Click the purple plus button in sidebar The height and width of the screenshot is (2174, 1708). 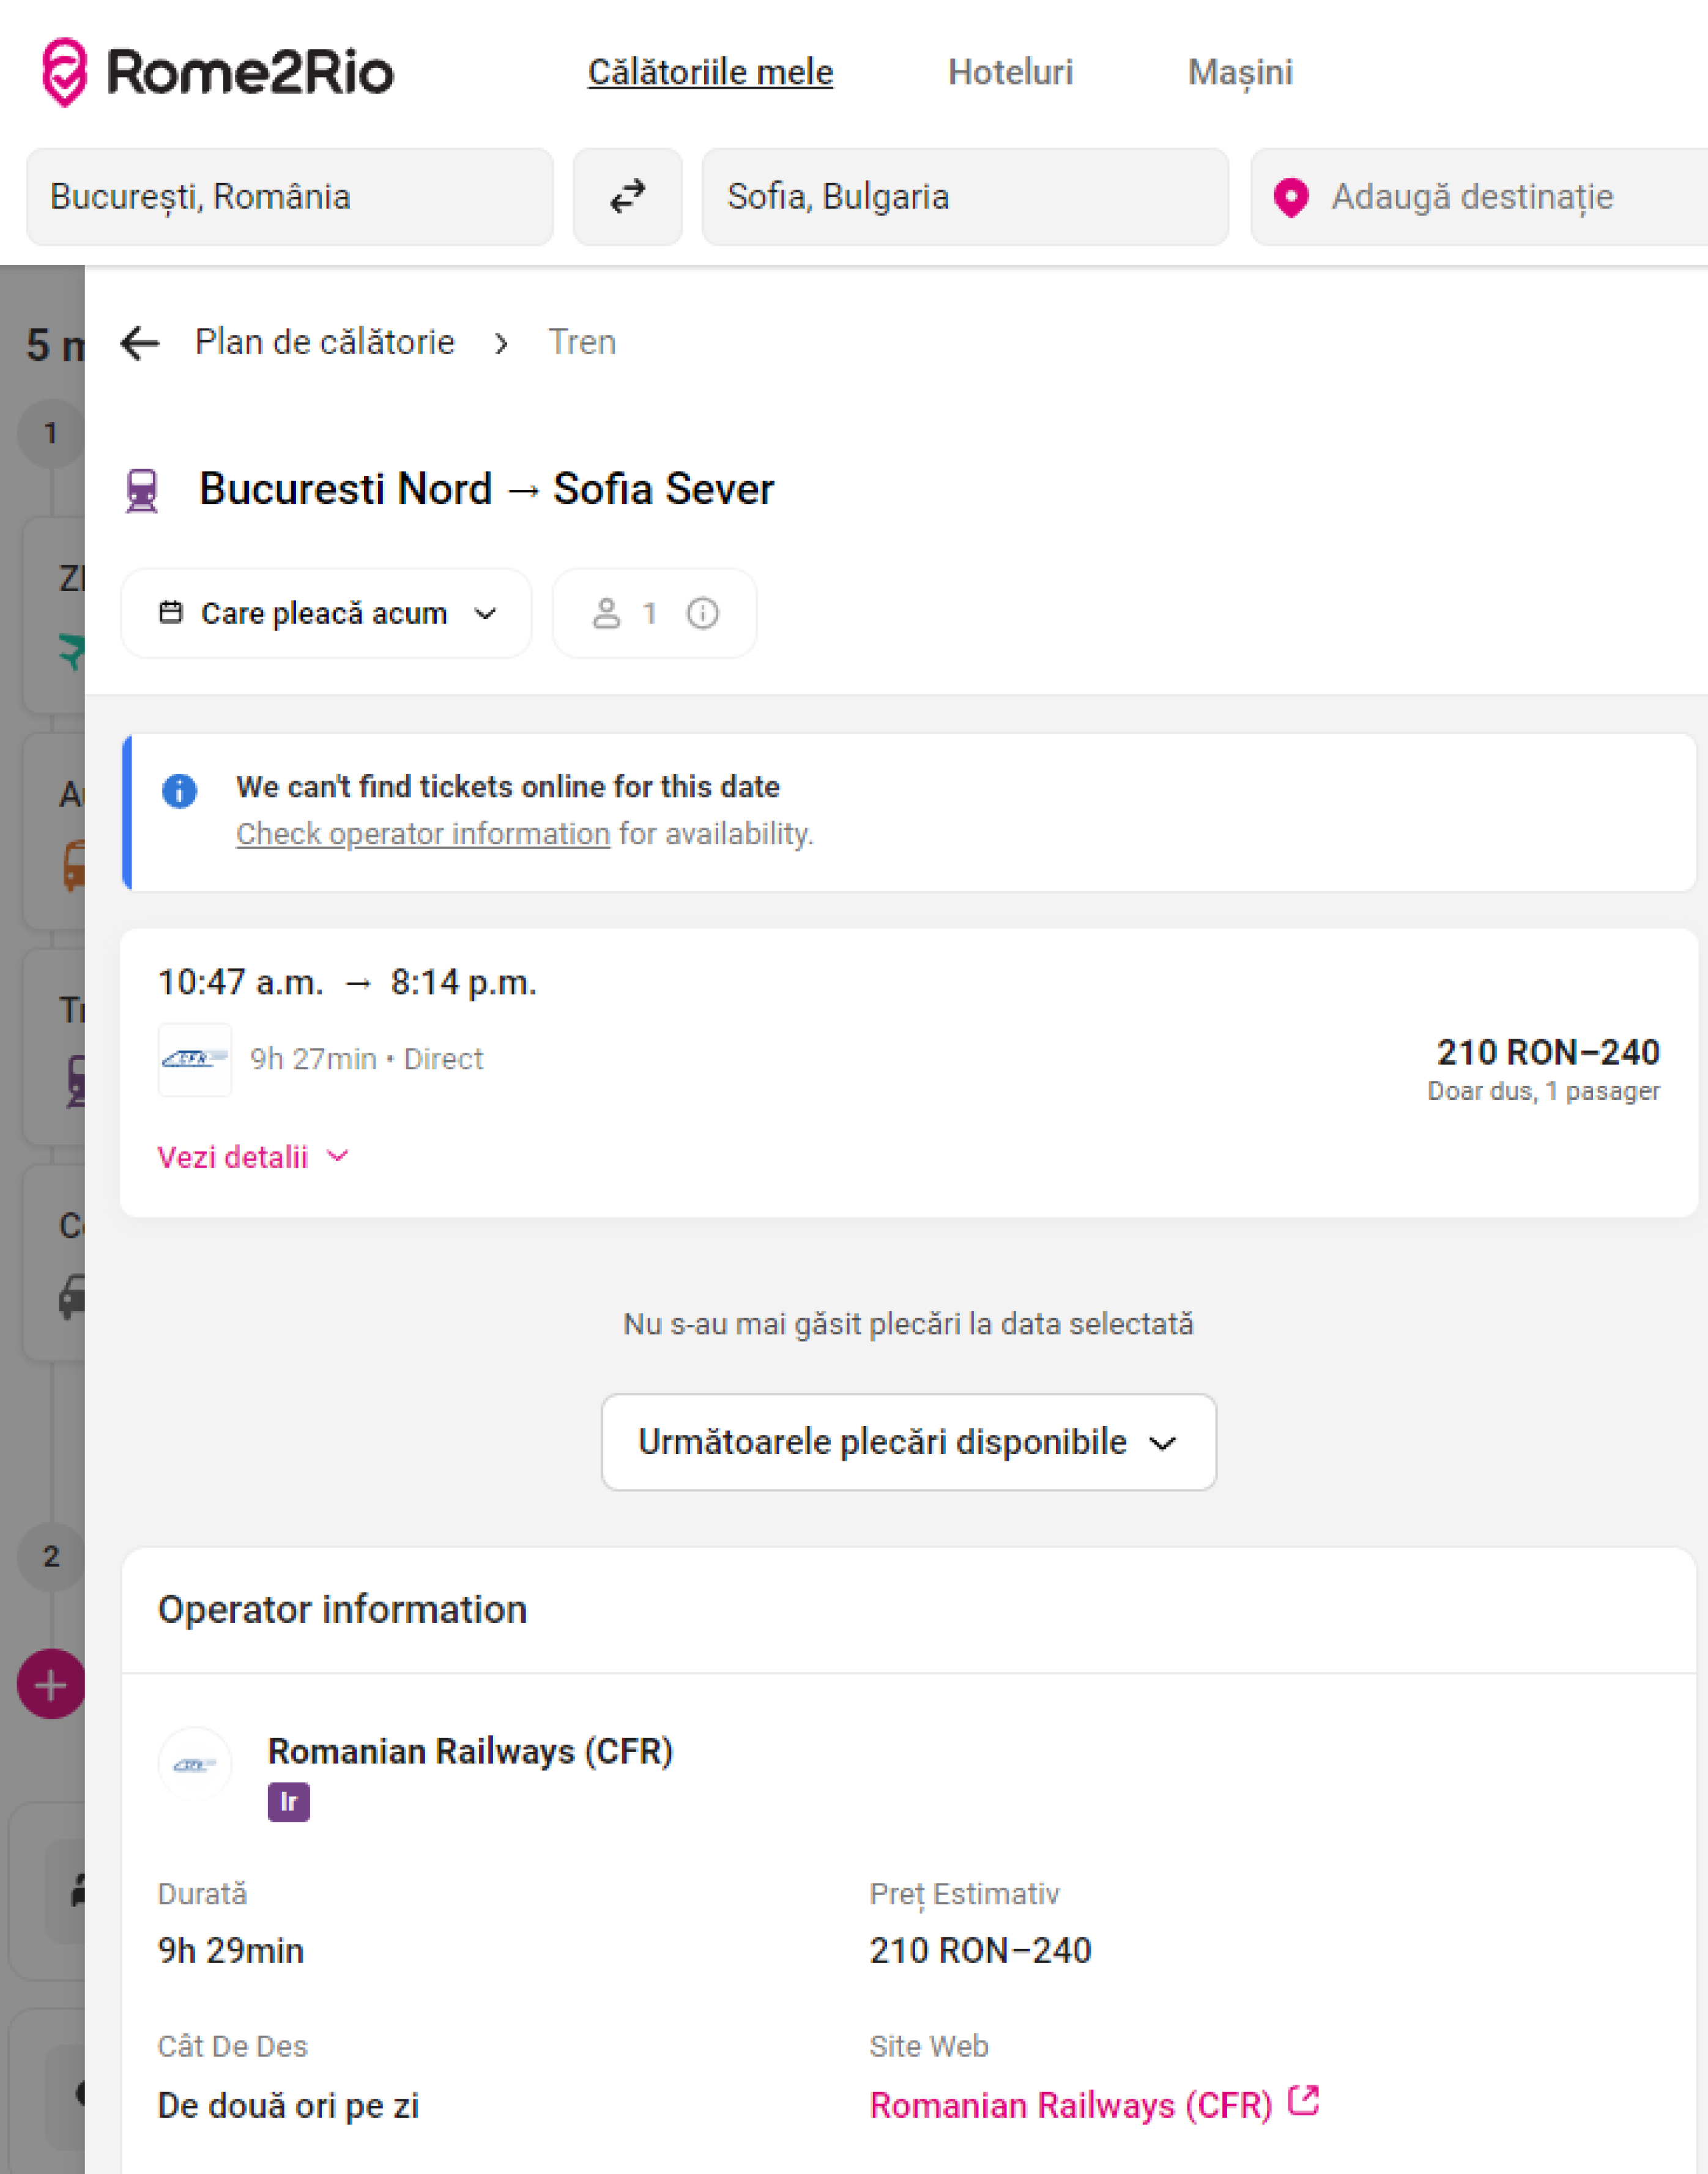click(x=50, y=1685)
